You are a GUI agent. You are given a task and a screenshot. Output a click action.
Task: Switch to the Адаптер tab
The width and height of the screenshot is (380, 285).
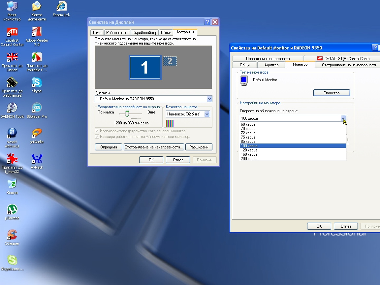click(x=271, y=65)
